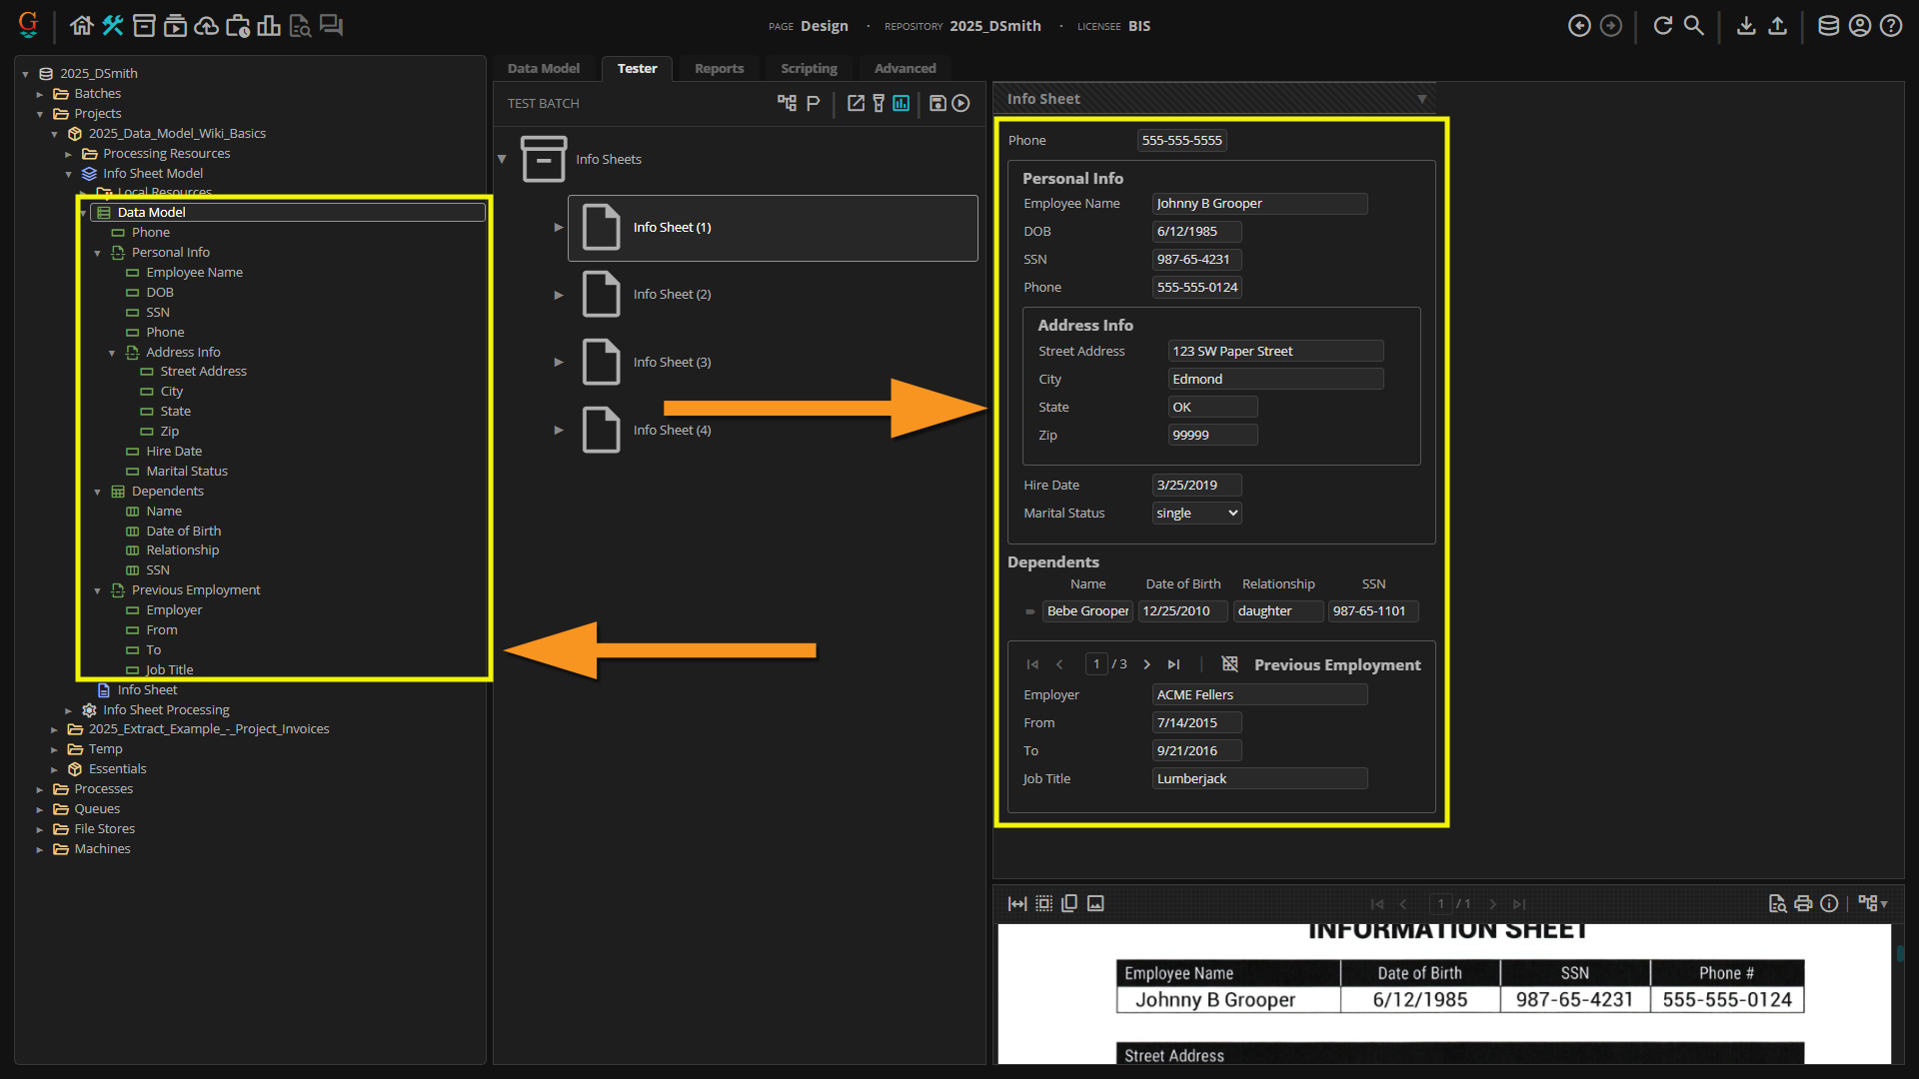Click the Fit Width viewer icon
The height and width of the screenshot is (1079, 1919).
1017,904
